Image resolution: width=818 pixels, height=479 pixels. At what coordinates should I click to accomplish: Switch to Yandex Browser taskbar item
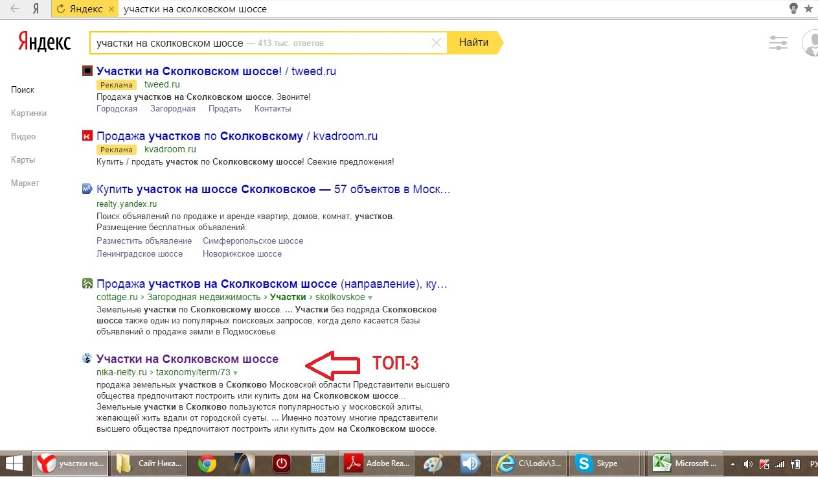click(70, 464)
